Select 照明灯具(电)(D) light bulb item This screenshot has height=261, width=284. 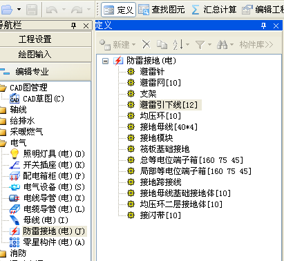pos(54,154)
